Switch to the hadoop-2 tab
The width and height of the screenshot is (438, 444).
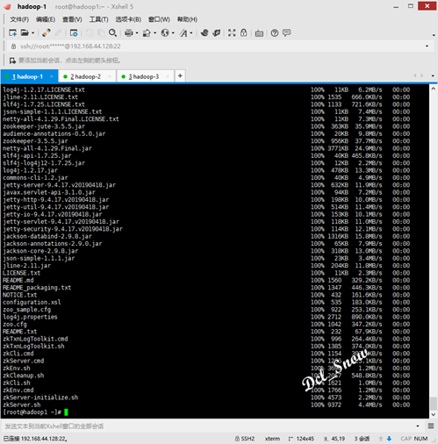(86, 76)
